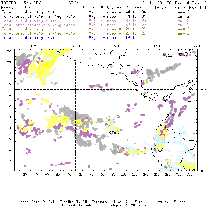Viewport: 208px width, 208px height.
Task: Select the purple "Total precipitation mixing ratio" legend label
Action: point(39,25)
